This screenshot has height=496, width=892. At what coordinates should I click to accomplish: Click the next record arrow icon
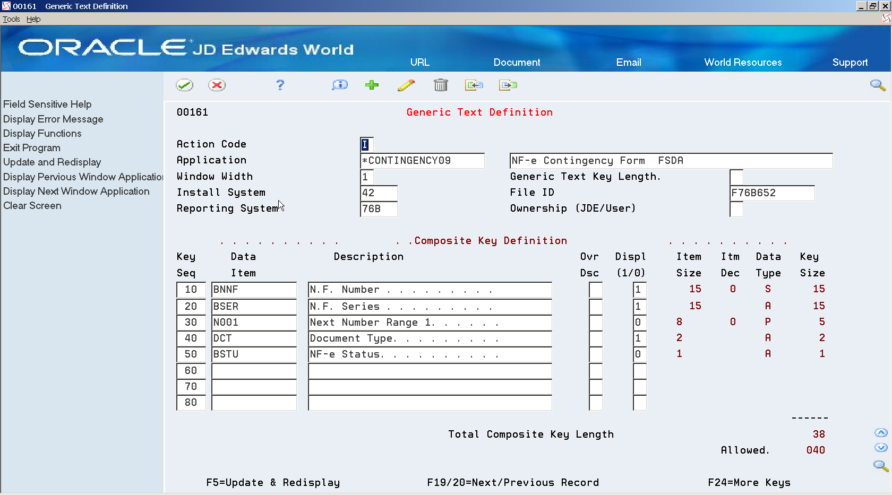click(x=508, y=85)
